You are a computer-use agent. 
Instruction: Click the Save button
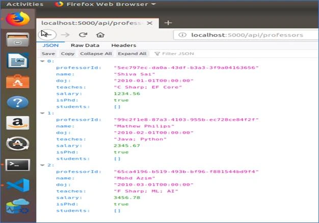coord(48,53)
